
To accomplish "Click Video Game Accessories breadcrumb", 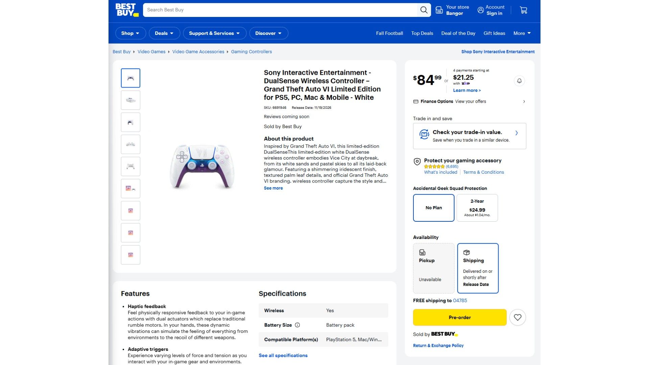I will pyautogui.click(x=198, y=52).
